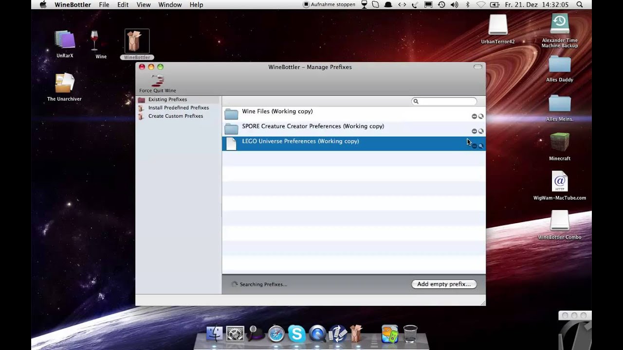Viewport: 623px width, 350px height.
Task: Click the Bluetooth icon in menu bar
Action: [468, 4]
